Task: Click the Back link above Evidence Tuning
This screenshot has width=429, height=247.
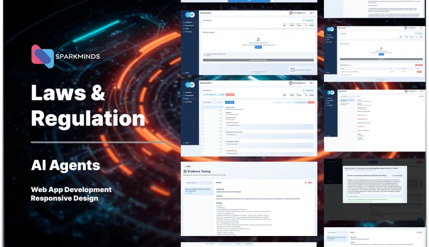Action: pyautogui.click(x=187, y=166)
